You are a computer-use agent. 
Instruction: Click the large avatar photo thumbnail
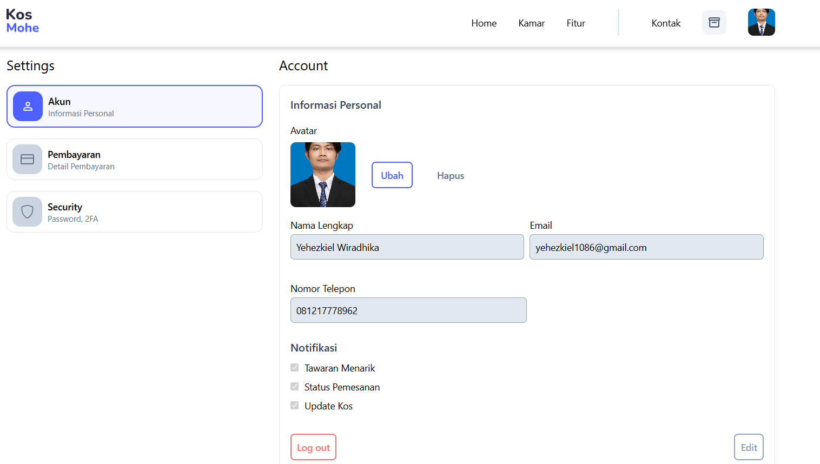[323, 175]
